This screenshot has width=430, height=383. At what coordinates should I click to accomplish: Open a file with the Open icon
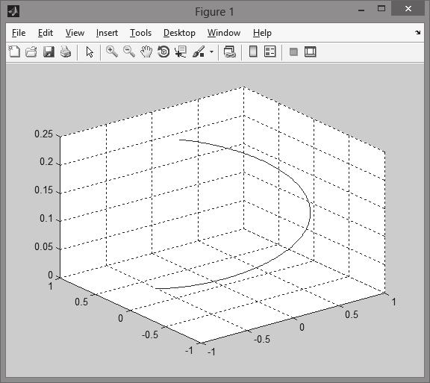31,52
